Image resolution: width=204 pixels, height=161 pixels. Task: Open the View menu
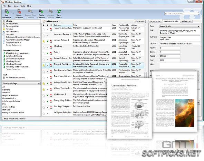point(16,6)
